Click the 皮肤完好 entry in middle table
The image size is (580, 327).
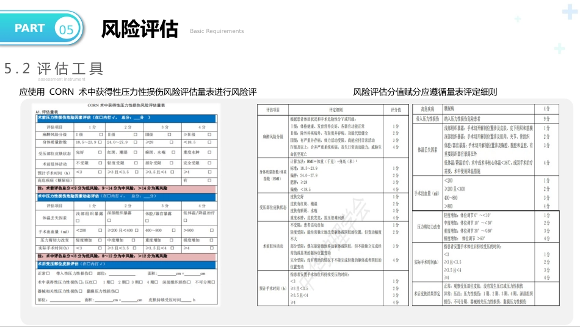297,197
